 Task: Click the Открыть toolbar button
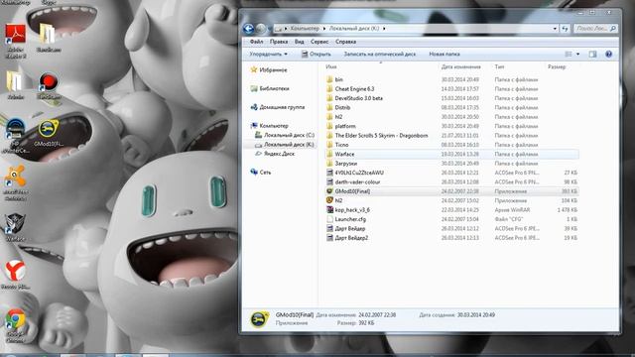[x=317, y=54]
